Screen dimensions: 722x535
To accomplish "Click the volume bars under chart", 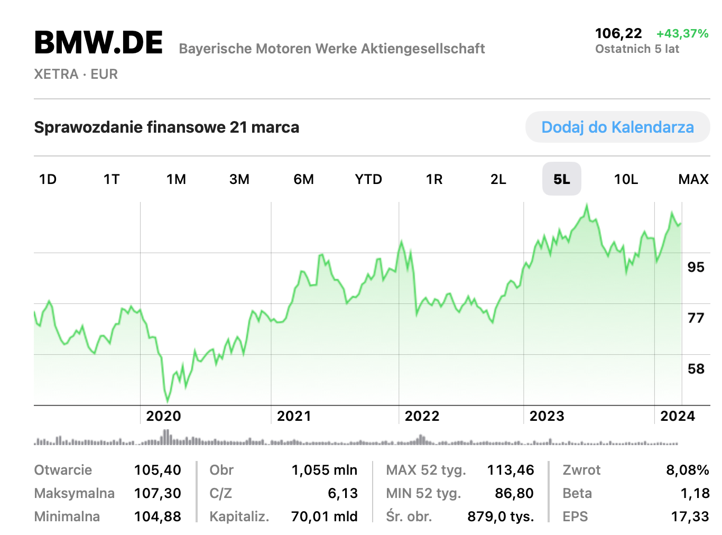I will pyautogui.click(x=356, y=438).
